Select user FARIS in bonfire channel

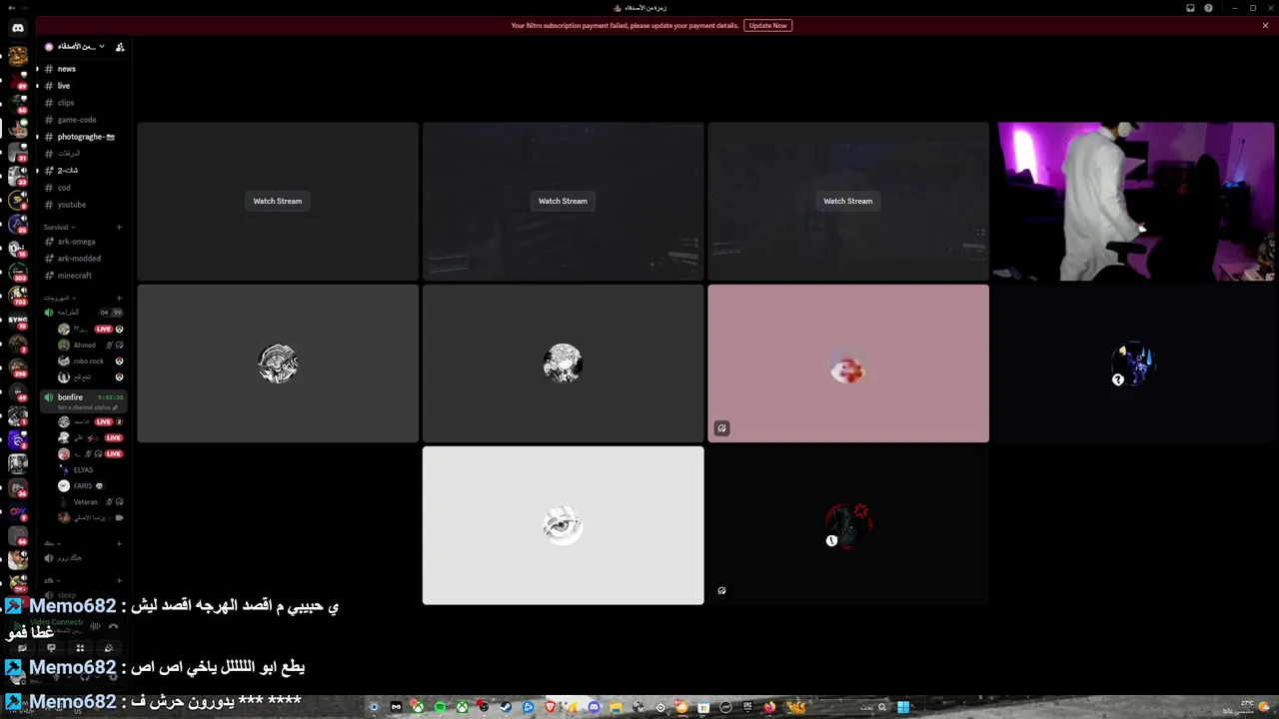(90, 486)
